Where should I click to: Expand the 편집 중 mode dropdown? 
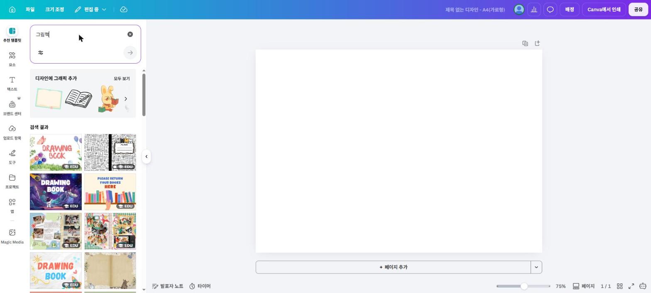click(x=91, y=10)
